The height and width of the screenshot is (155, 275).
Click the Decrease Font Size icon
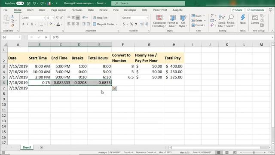(61, 18)
